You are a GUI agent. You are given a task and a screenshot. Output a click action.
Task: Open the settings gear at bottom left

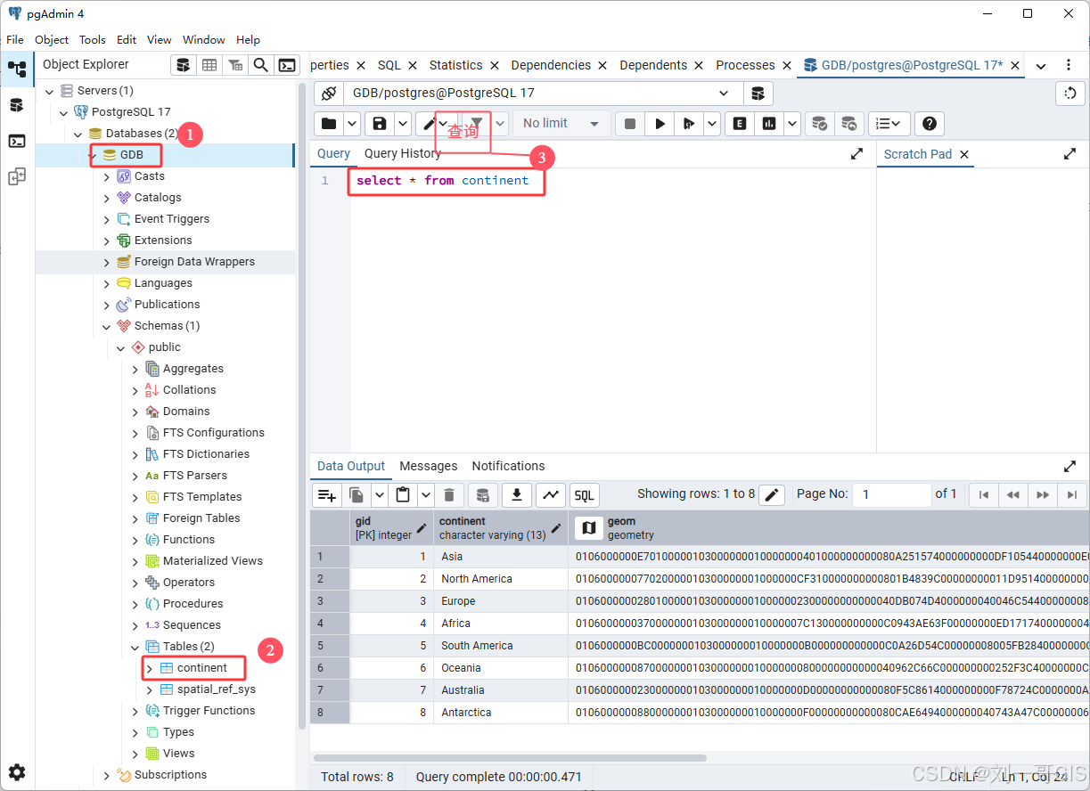(x=17, y=772)
